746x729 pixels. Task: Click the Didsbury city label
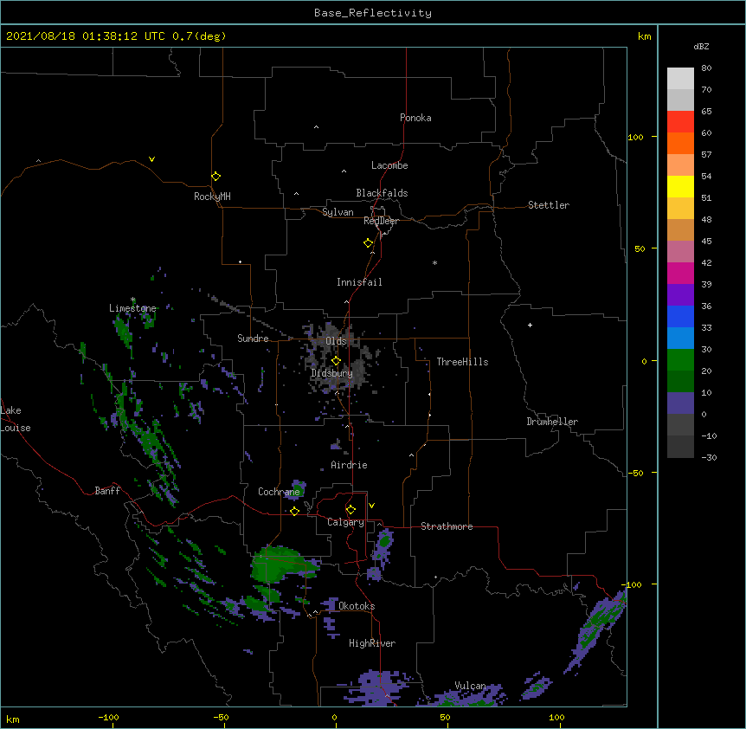click(331, 373)
